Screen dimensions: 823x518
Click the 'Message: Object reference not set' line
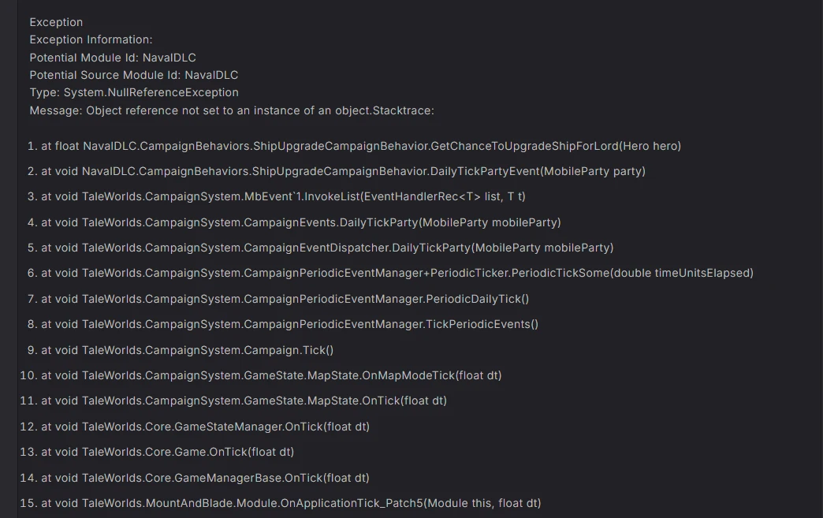(232, 110)
